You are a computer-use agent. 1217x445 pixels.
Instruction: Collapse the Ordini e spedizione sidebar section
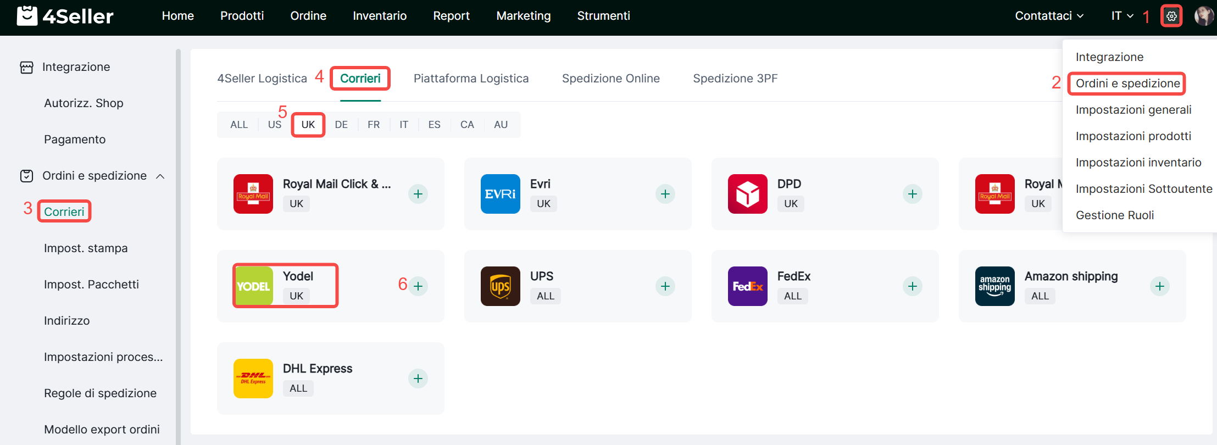[x=160, y=176]
